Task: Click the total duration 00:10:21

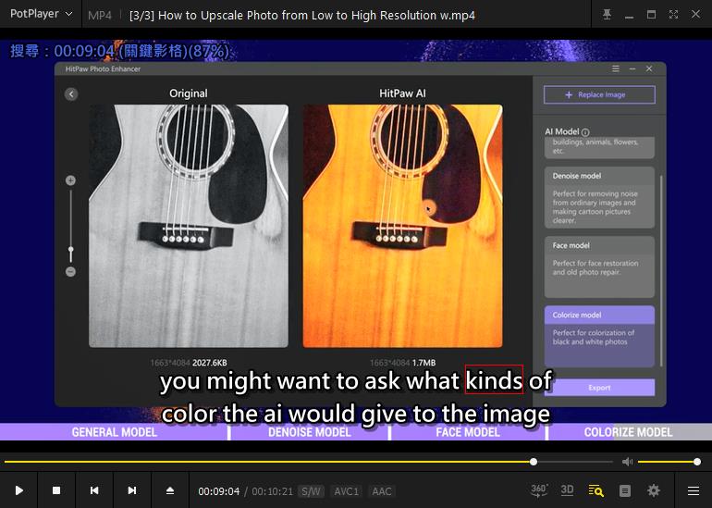Action: (273, 491)
